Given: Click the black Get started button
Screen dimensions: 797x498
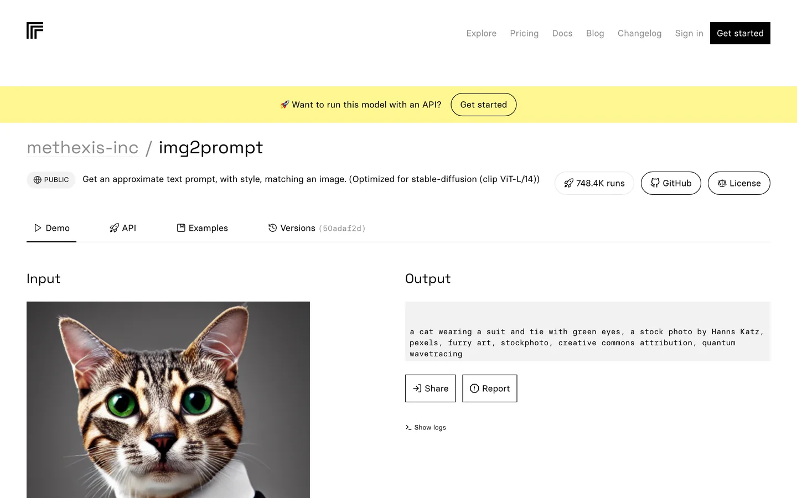Looking at the screenshot, I should click(740, 33).
